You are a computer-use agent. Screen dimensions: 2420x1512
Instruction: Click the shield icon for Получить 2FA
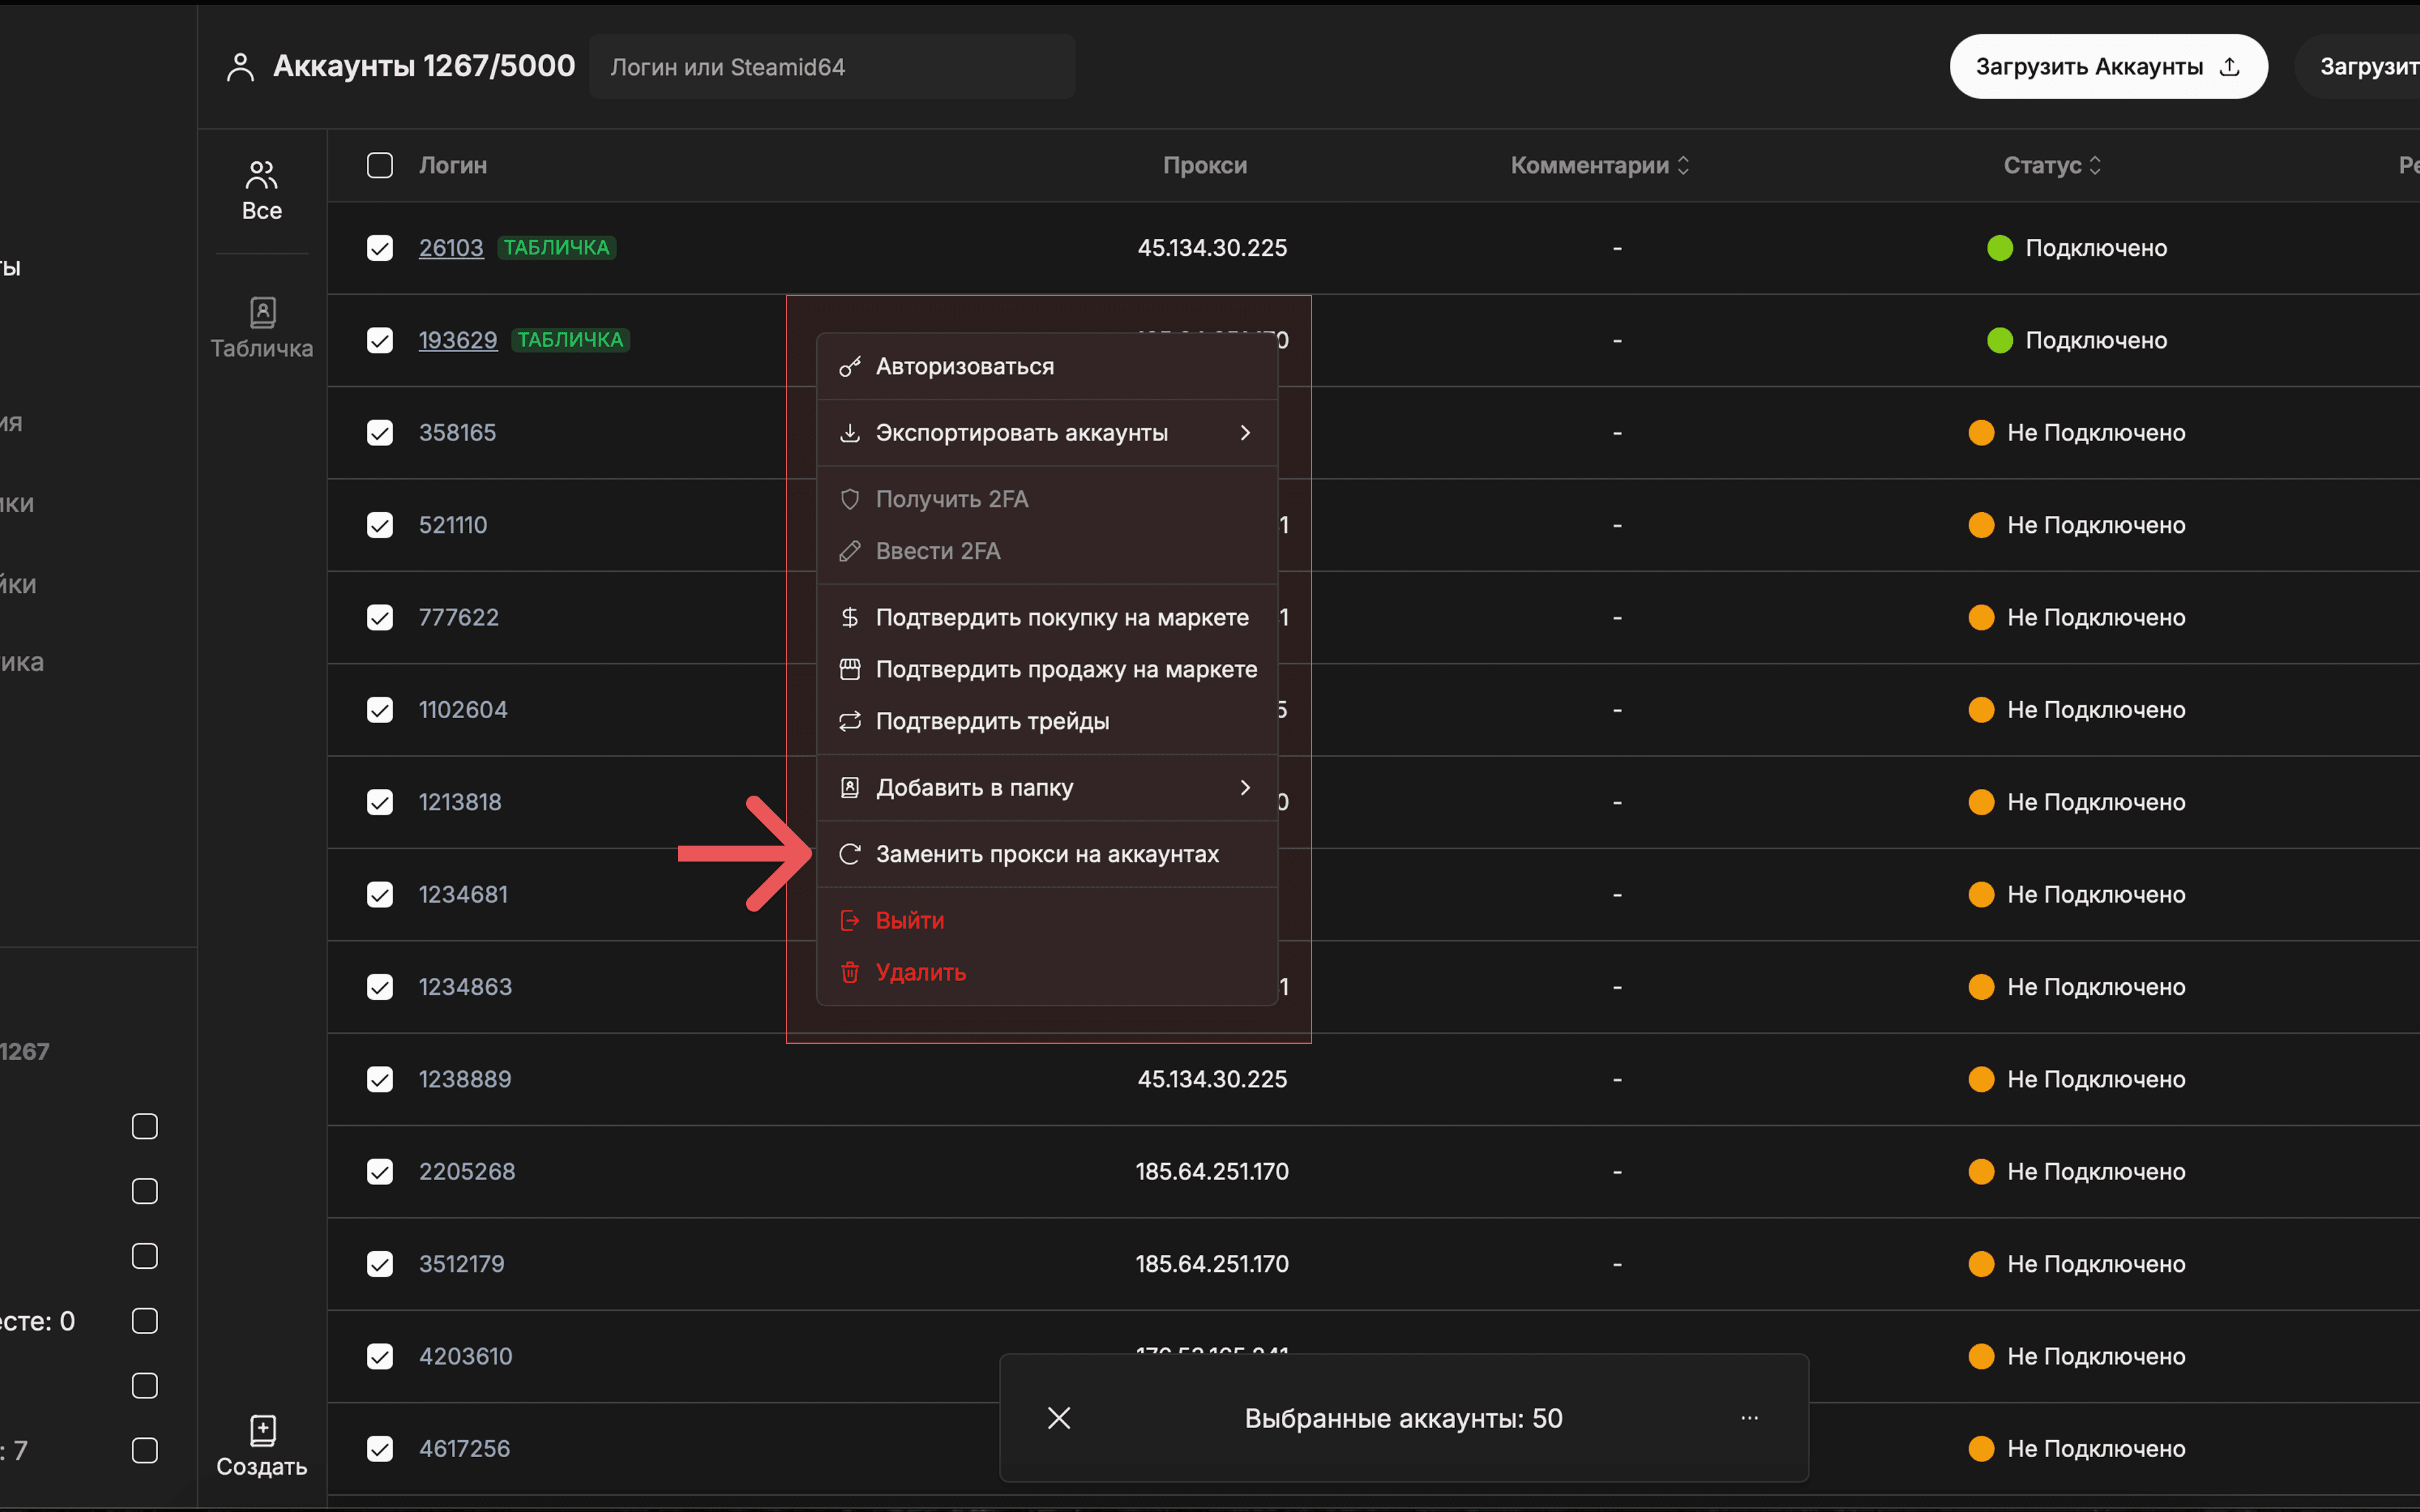[850, 499]
